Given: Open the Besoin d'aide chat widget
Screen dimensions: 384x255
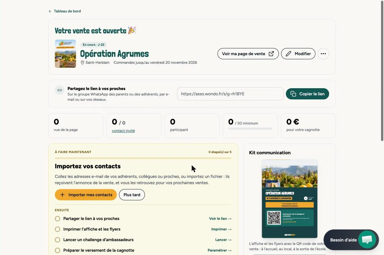Looking at the screenshot, I should click(351, 240).
